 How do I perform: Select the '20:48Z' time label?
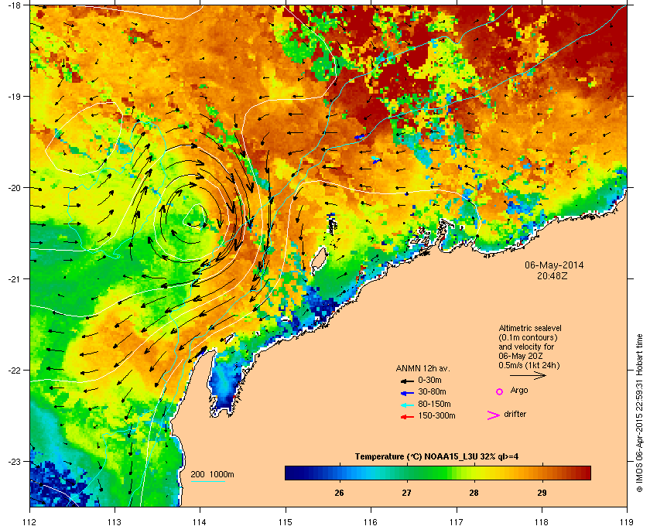point(552,275)
